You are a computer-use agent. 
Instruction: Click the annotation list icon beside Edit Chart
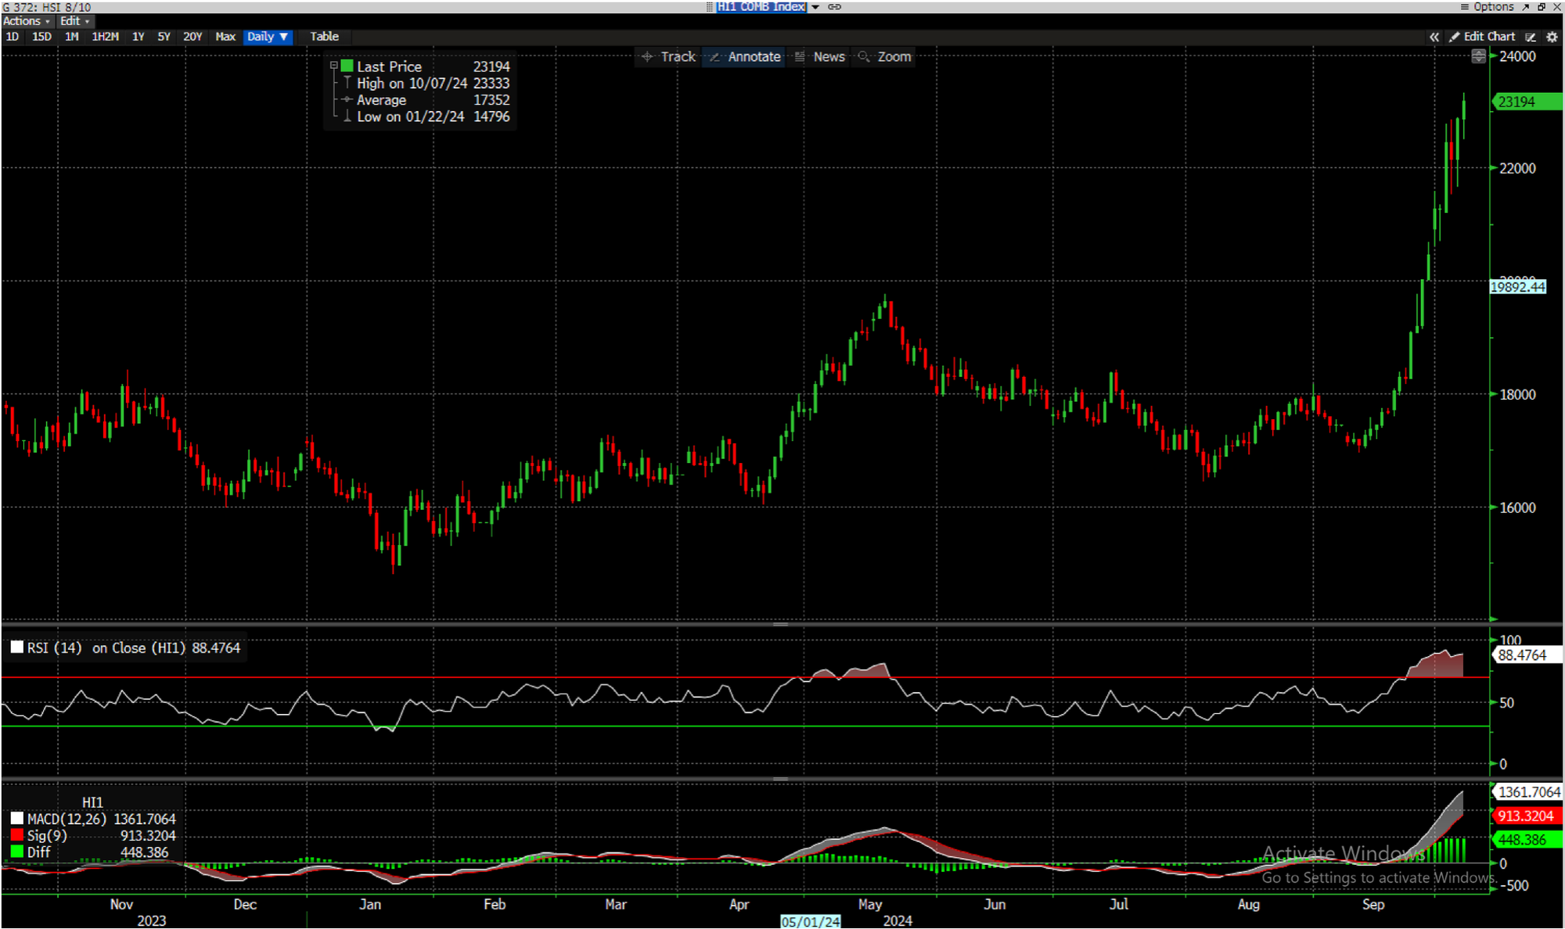coord(1531,37)
